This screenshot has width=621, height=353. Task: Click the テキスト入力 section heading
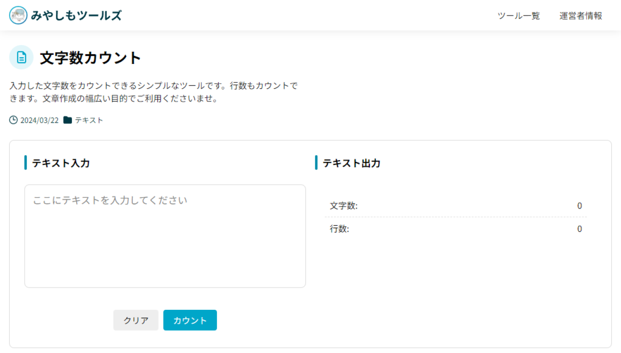(x=61, y=163)
